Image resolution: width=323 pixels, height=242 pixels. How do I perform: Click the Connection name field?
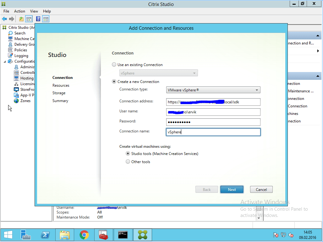coord(213,132)
